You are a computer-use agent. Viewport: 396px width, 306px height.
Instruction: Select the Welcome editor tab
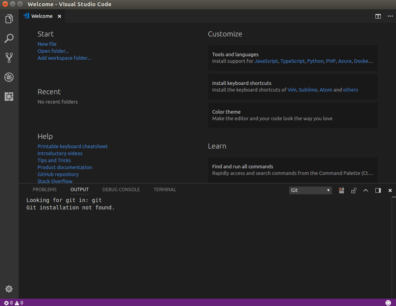(x=42, y=16)
